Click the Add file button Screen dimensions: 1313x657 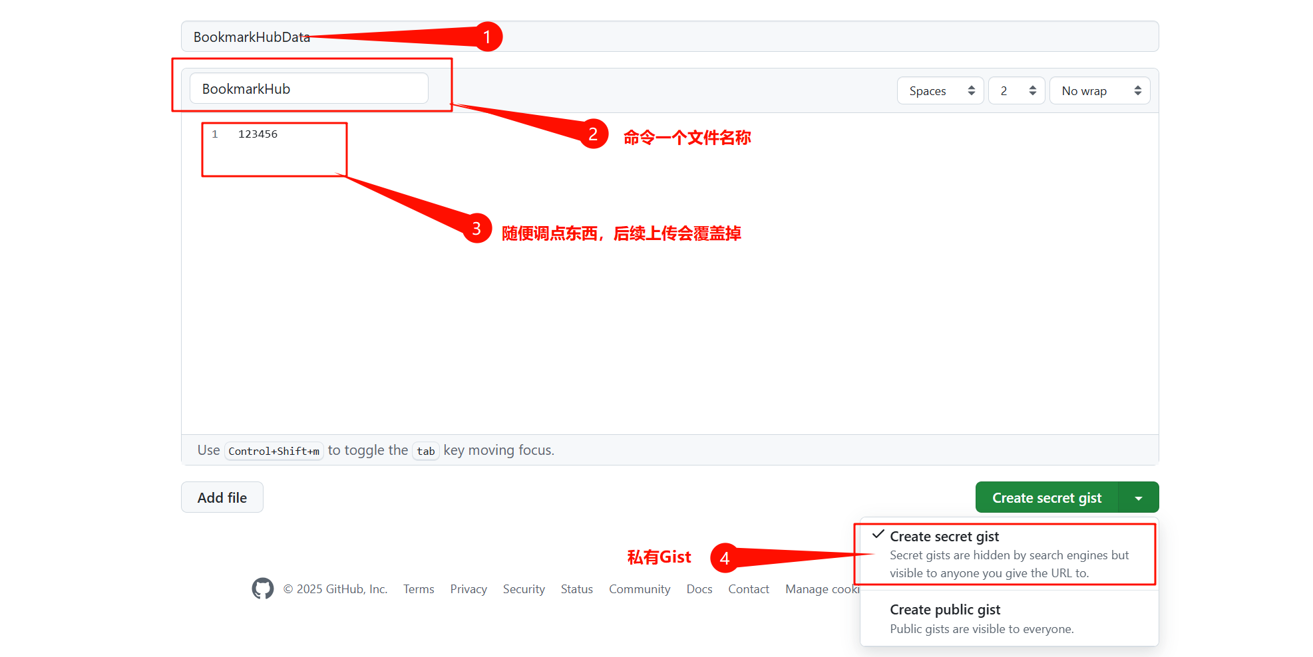click(222, 497)
